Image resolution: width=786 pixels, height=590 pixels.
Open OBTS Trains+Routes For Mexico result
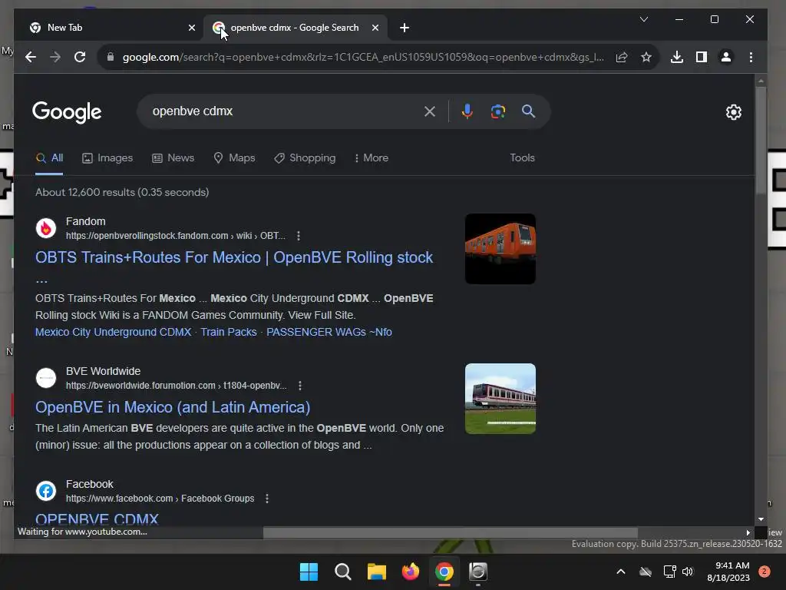click(x=234, y=257)
